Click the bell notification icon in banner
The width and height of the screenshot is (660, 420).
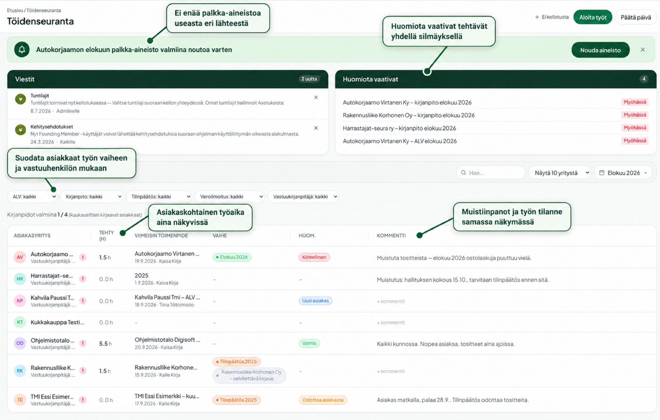coord(22,50)
